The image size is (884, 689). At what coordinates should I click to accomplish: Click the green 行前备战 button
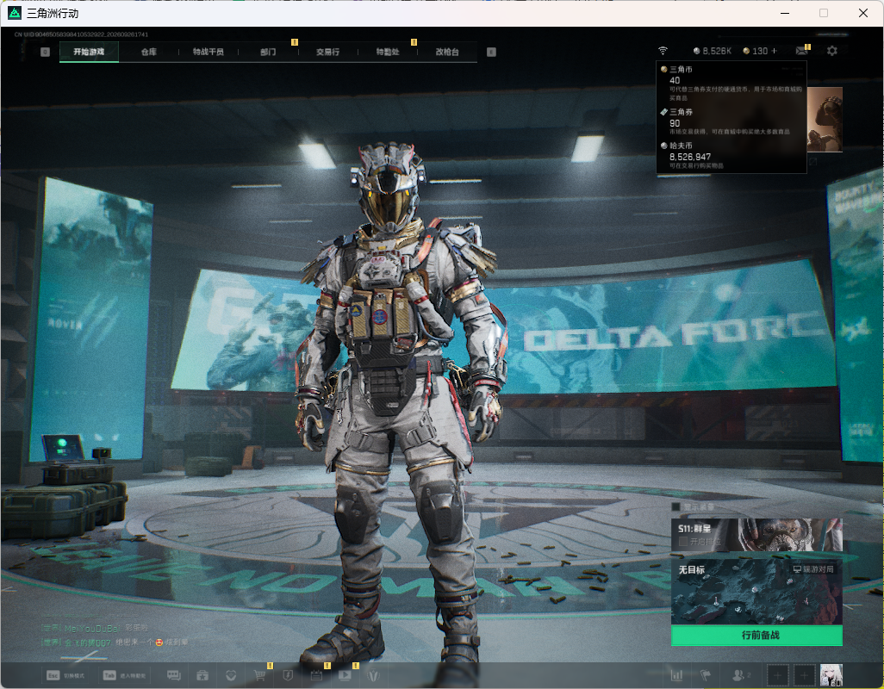click(x=757, y=635)
